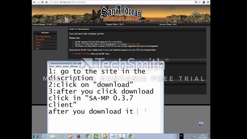Switch to the last Chrome taskbar icon
Image resolution: width=247 pixels, height=139 pixels.
[130, 136]
